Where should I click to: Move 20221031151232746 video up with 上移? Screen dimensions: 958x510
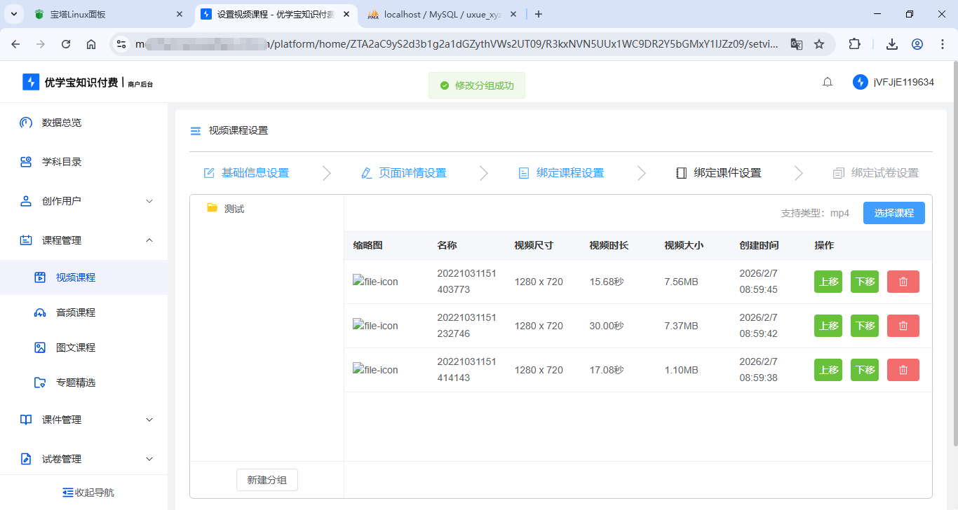828,326
